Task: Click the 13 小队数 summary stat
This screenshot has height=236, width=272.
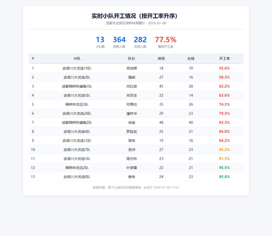Action: [x=100, y=42]
